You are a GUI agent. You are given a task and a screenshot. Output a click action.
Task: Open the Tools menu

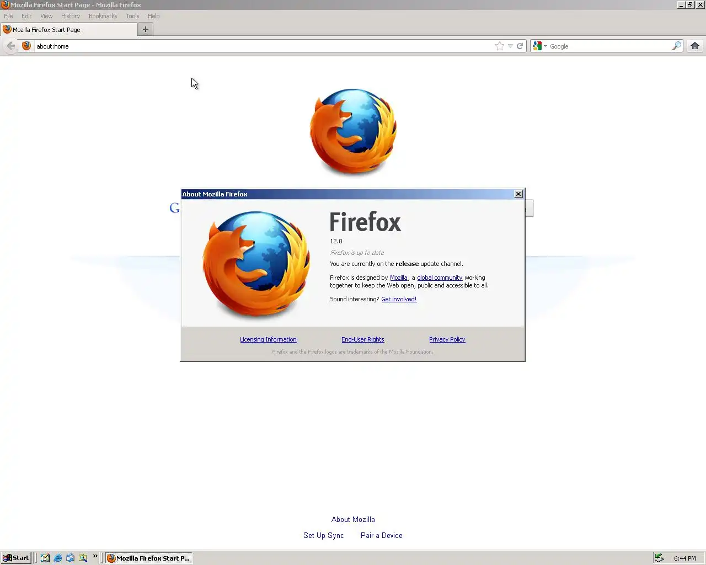[132, 16]
